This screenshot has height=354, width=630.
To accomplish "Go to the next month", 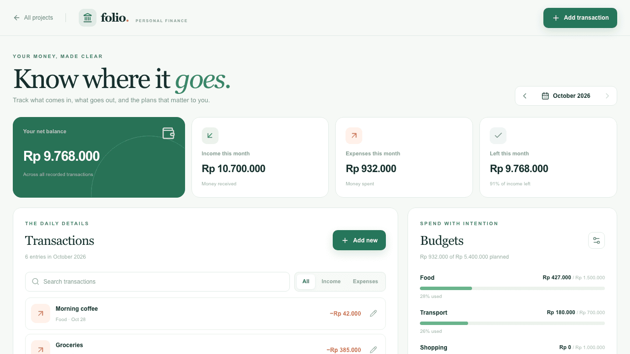I will (x=607, y=96).
